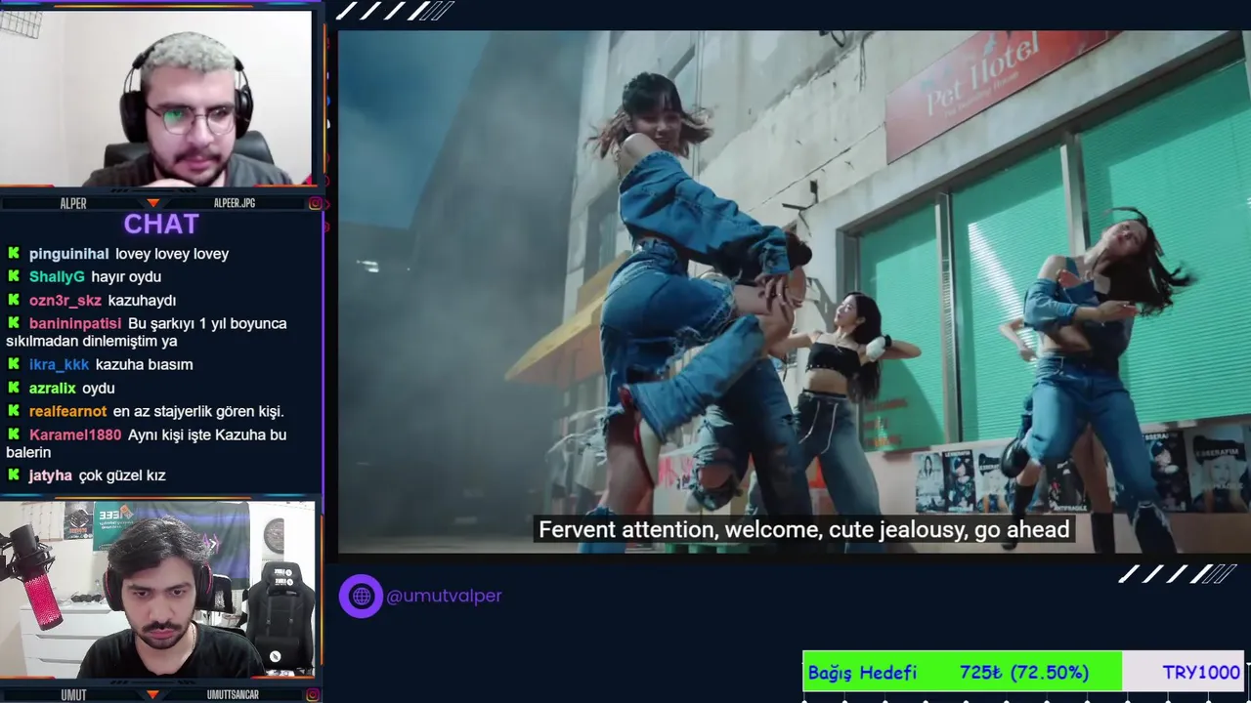This screenshot has width=1251, height=703.
Task: Click the Kick badge beside realfearnot
Action: [14, 411]
